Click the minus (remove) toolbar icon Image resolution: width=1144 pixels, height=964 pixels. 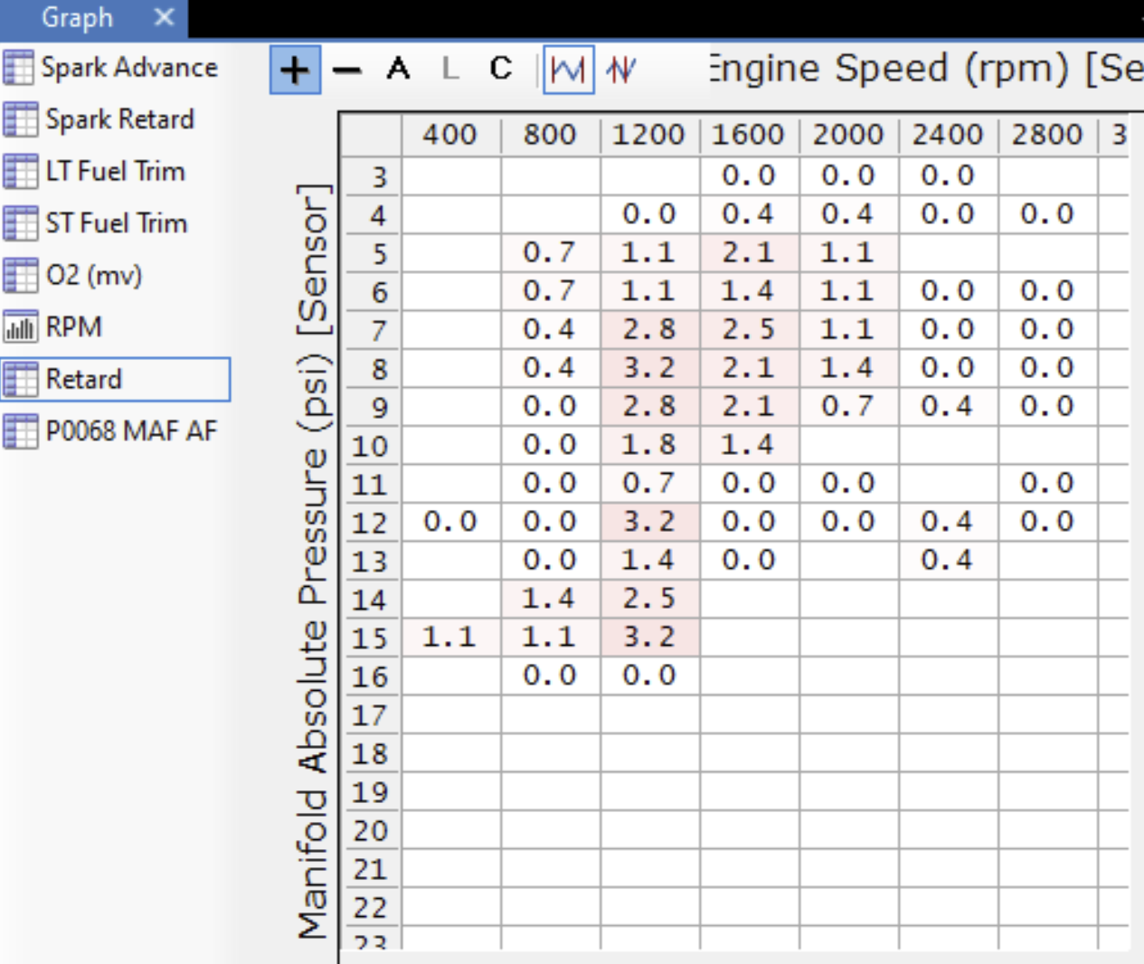click(346, 70)
